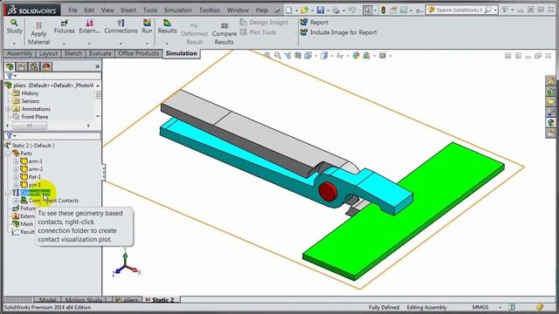The height and width of the screenshot is (314, 559).
Task: Open Window menu
Action: [x=238, y=10]
